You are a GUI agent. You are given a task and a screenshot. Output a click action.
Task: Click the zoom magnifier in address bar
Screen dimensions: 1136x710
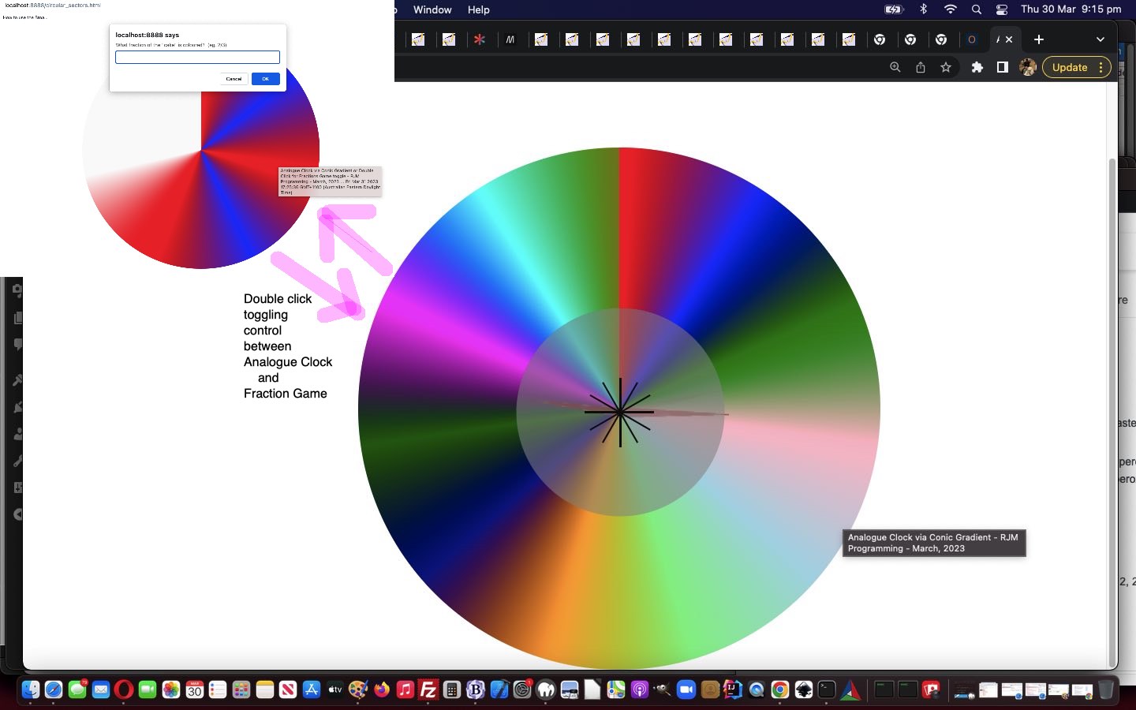pyautogui.click(x=895, y=68)
